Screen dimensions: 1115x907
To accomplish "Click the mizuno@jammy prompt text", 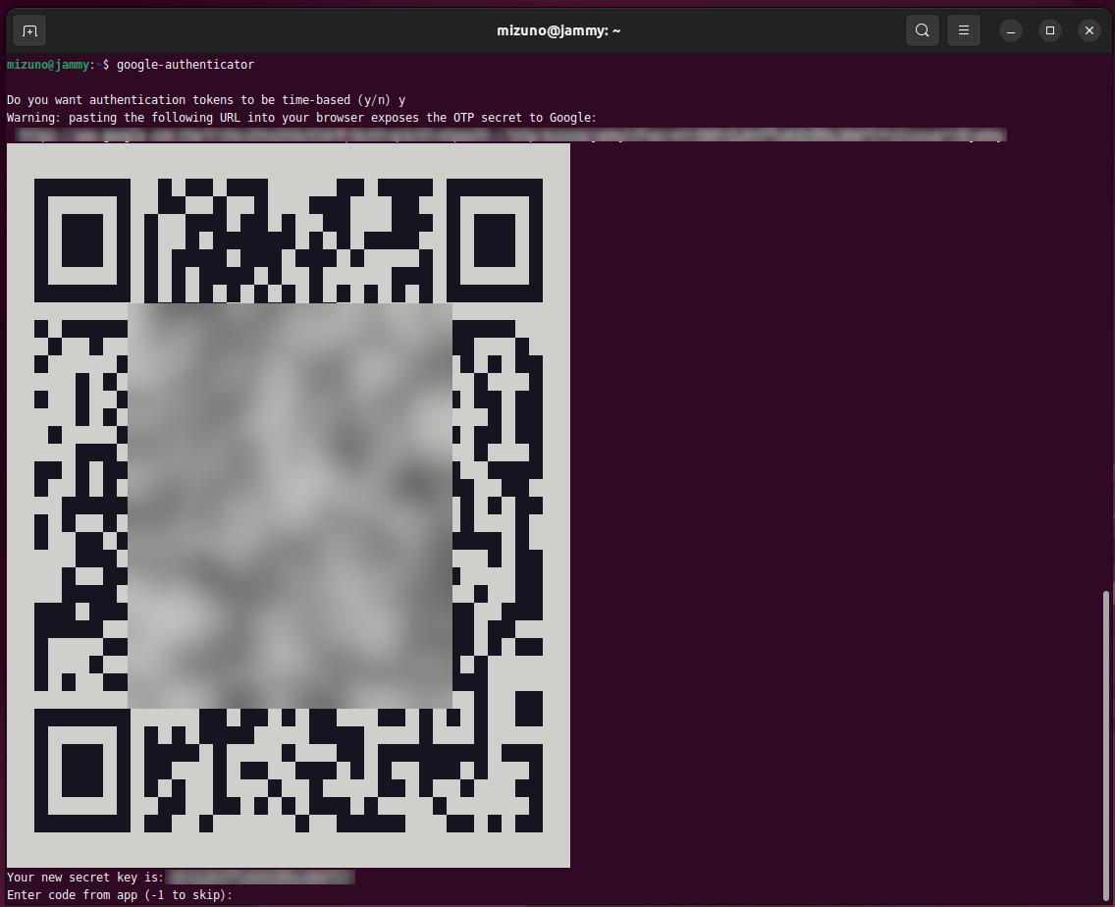I will coord(48,65).
